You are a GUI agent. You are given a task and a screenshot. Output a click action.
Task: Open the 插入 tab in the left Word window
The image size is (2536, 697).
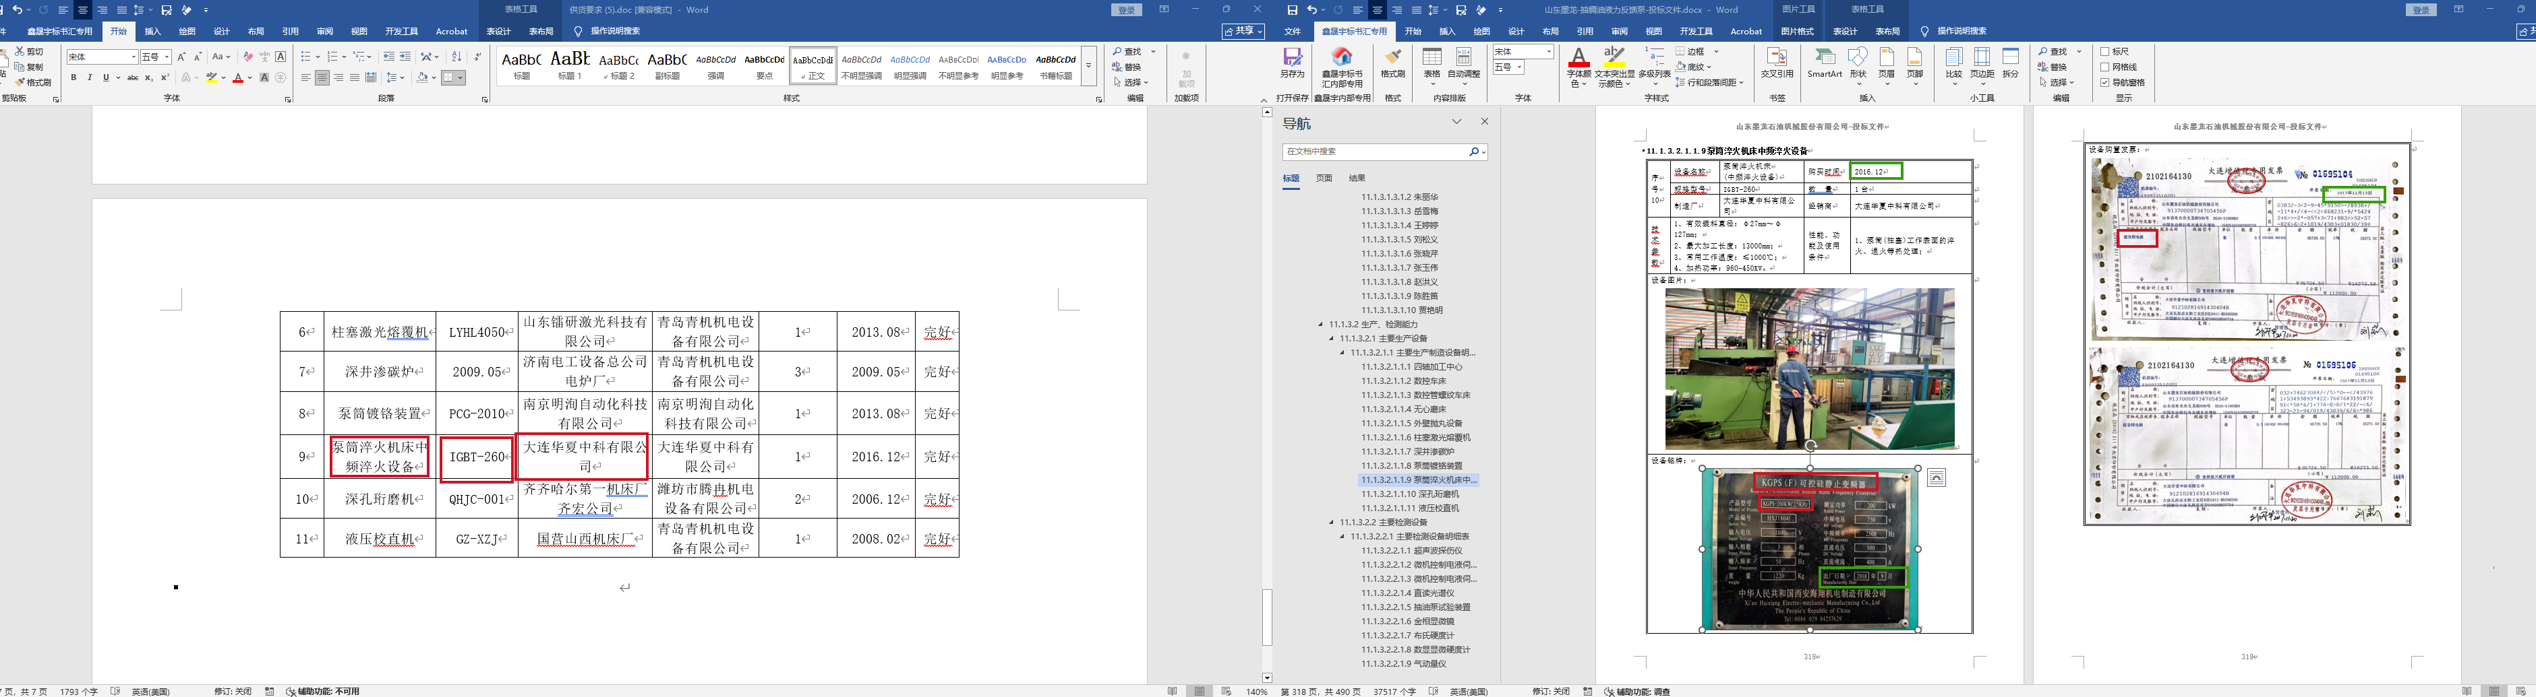pos(152,32)
